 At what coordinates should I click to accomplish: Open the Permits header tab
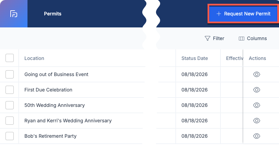[53, 14]
